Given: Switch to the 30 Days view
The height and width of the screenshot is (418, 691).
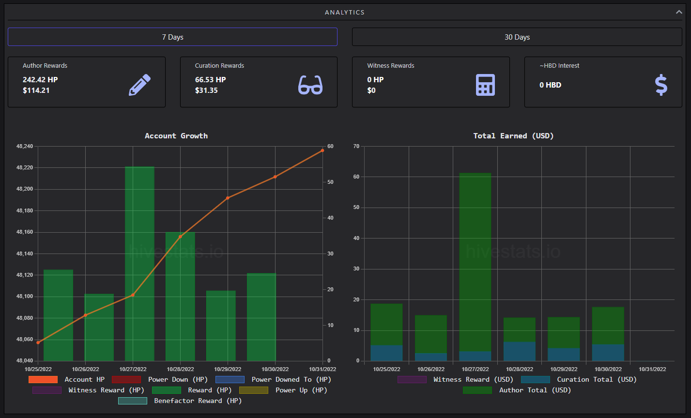Looking at the screenshot, I should tap(517, 37).
